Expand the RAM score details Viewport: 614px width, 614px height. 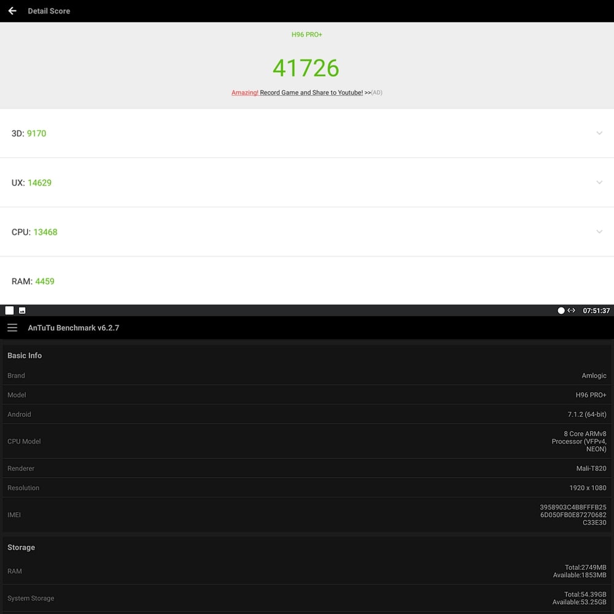coord(599,281)
